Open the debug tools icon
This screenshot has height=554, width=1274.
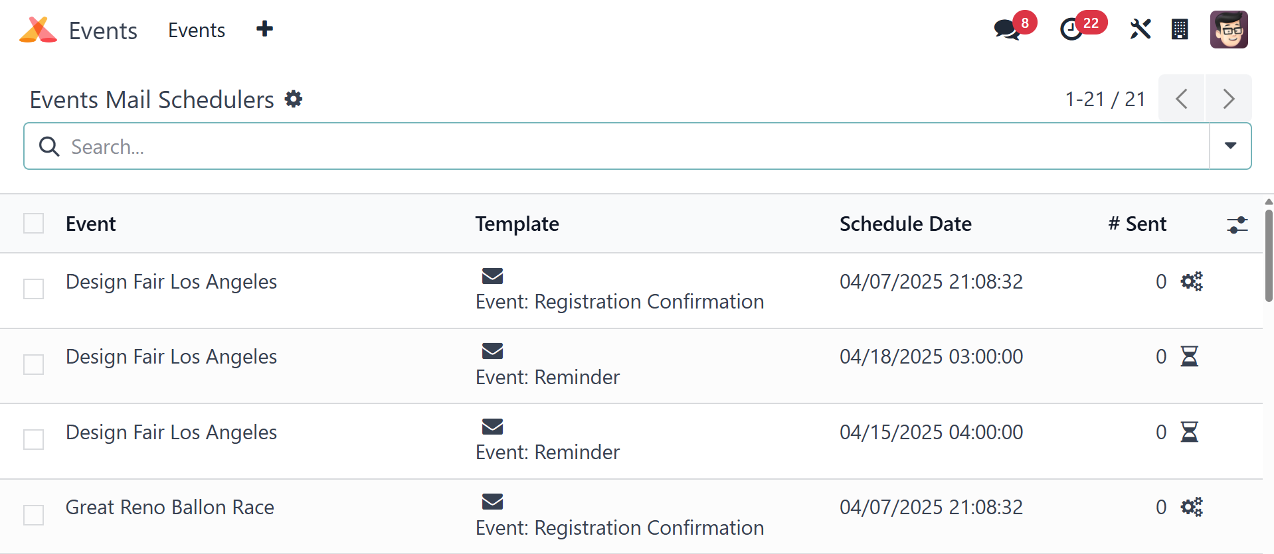click(x=1140, y=30)
